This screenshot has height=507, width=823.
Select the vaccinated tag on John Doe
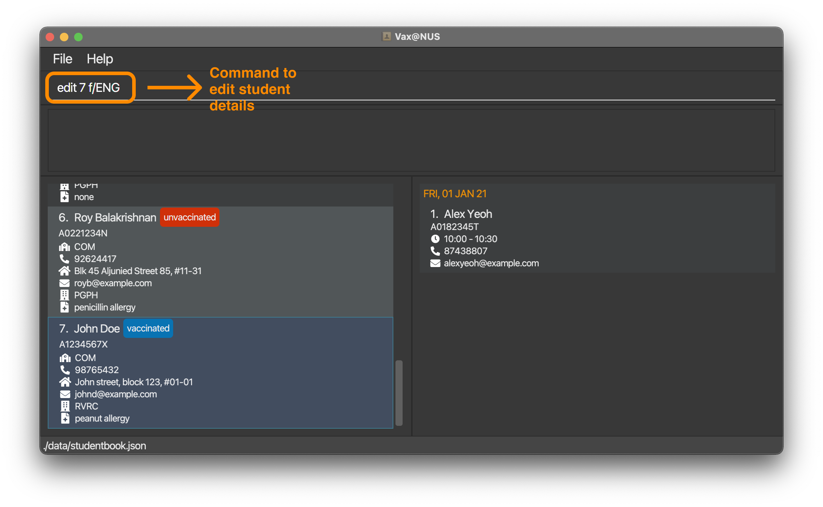(148, 328)
